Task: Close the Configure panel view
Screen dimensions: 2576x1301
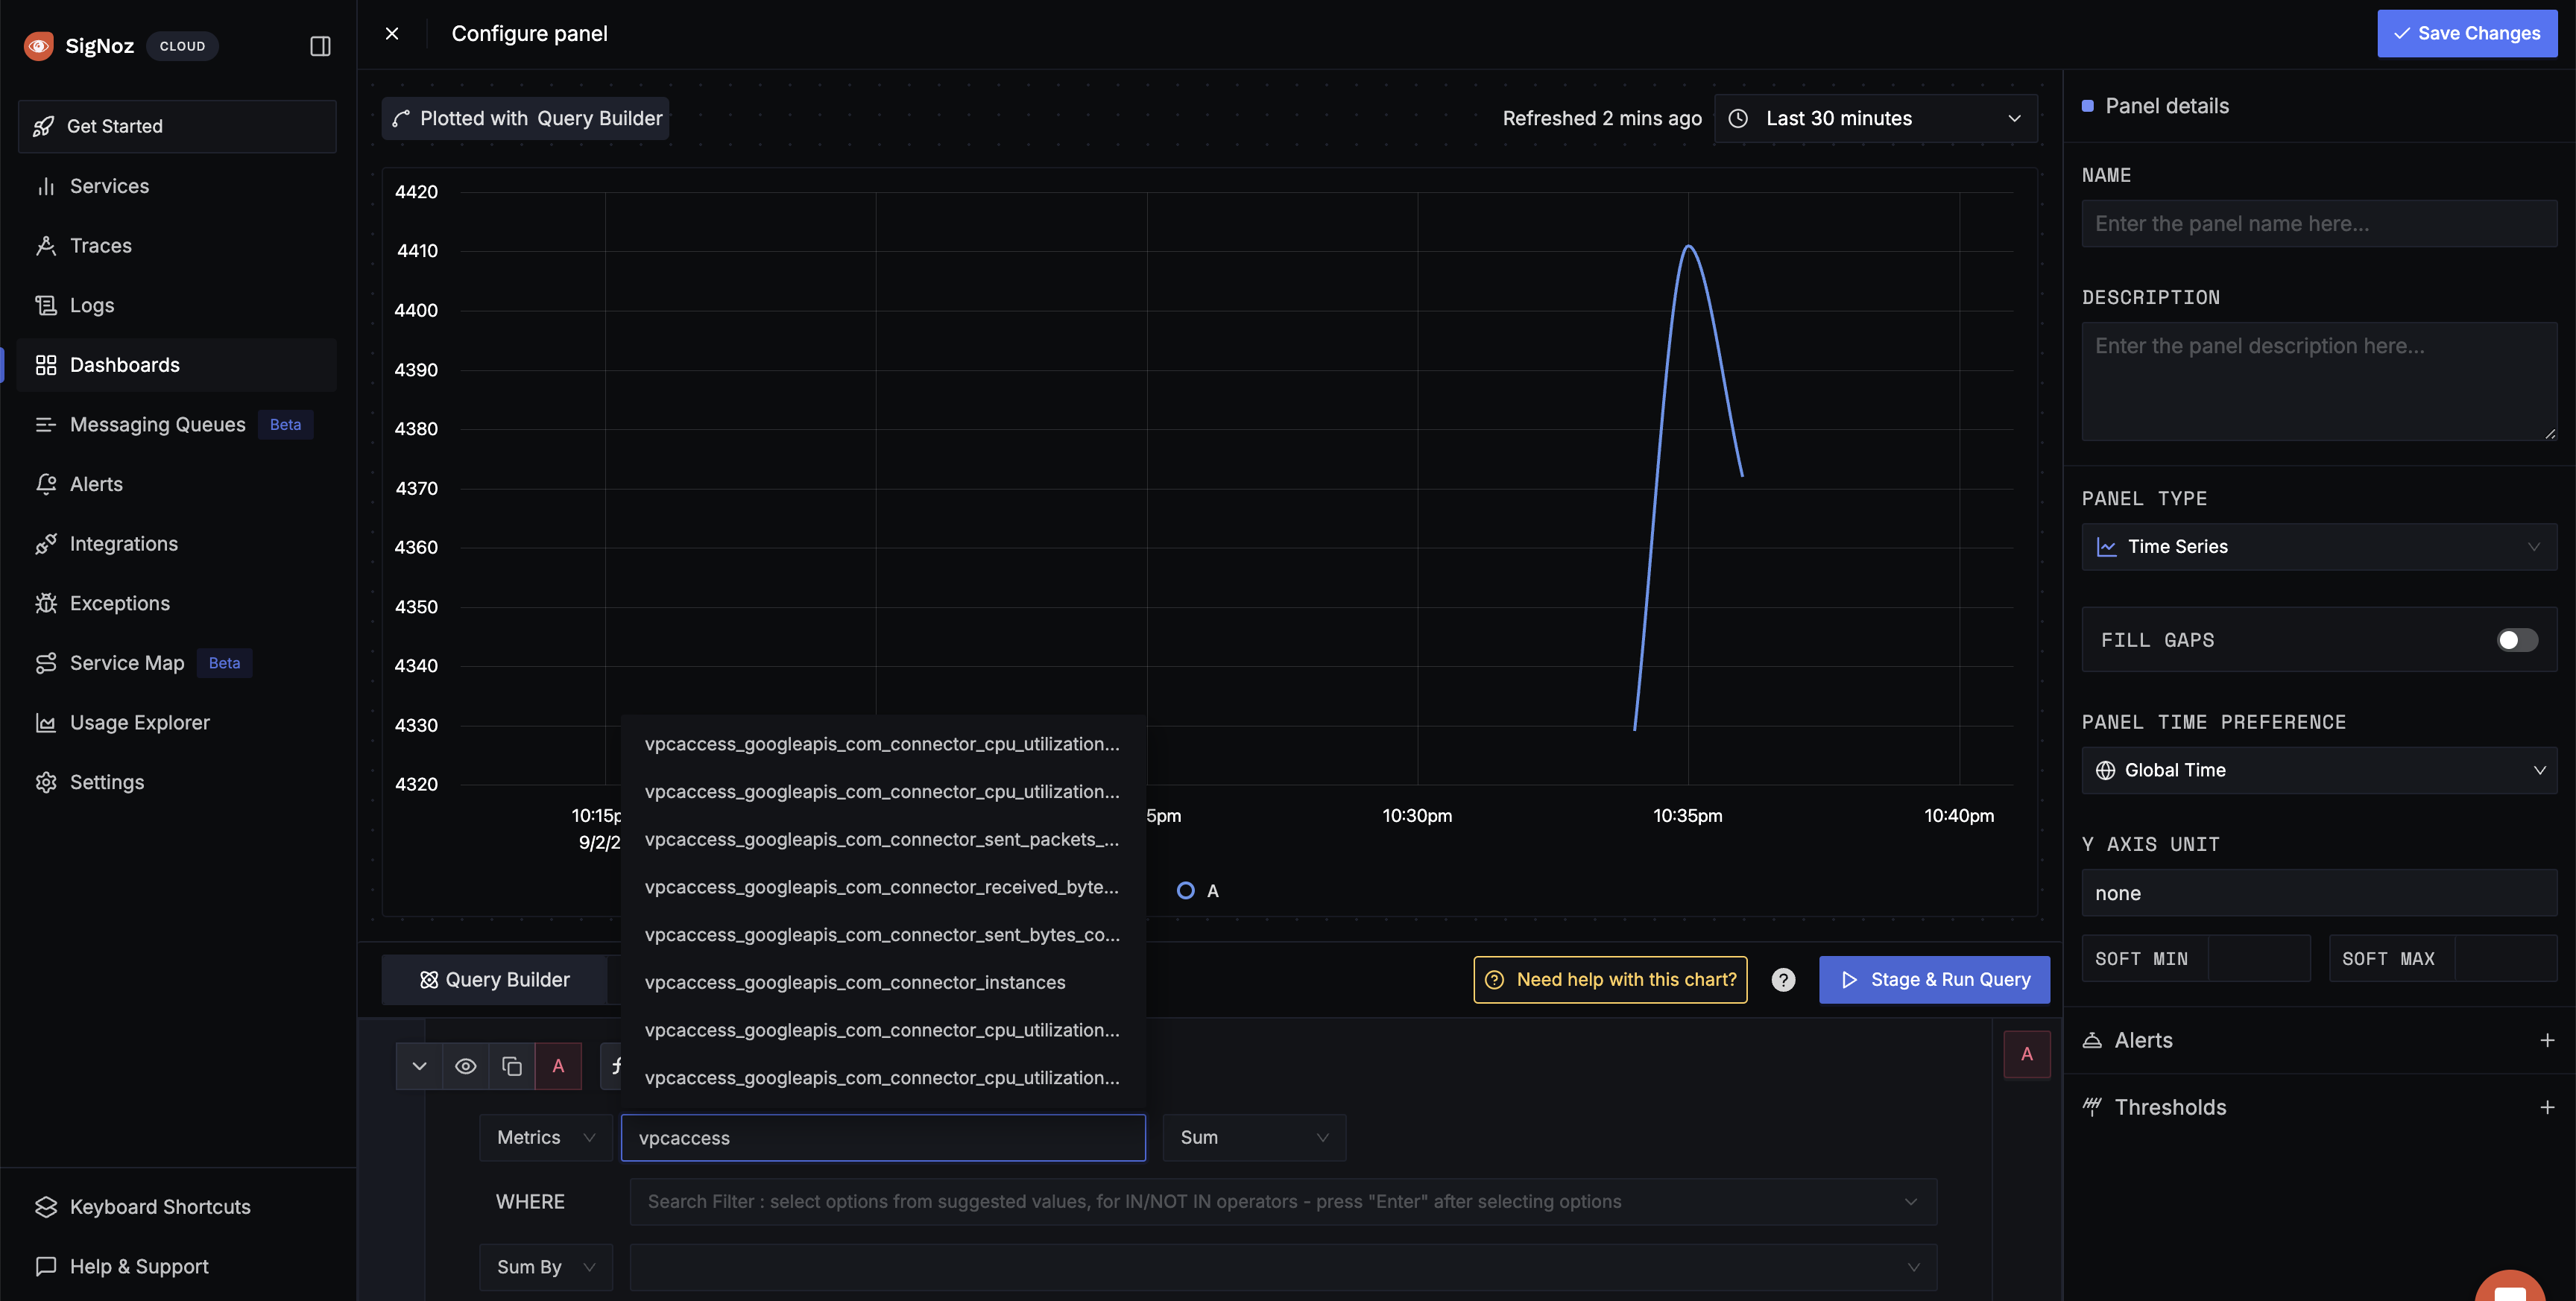Action: tap(392, 33)
